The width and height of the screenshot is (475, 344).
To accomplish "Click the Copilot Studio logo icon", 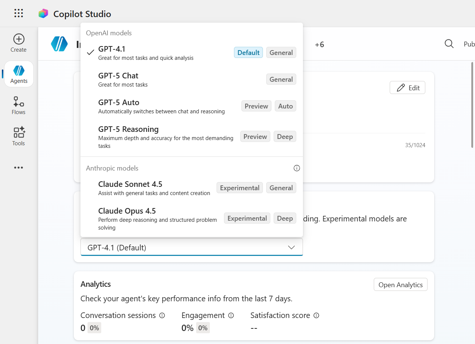I will pyautogui.click(x=43, y=14).
